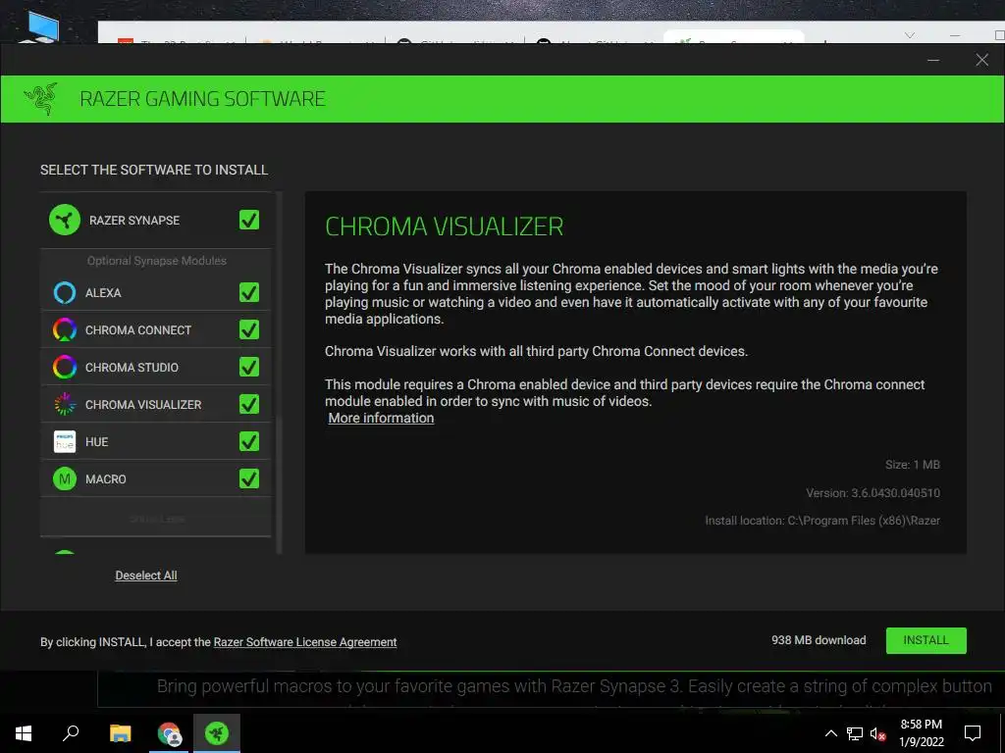Disable the Chroma Visualizer checkbox
Viewport: 1005px width, 753px height.
[x=249, y=404]
